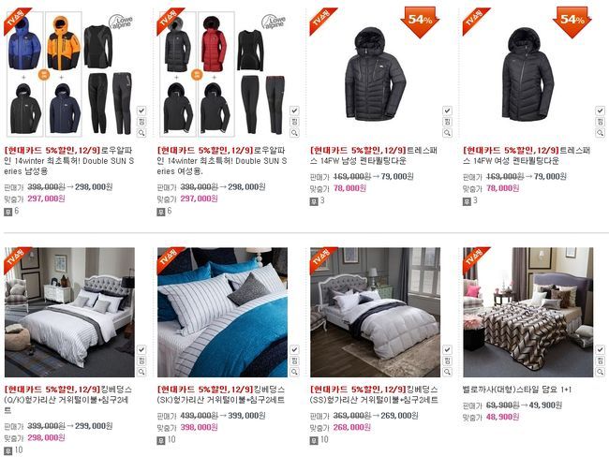
Task: Click the Trespass women's black jacket product image
Action: 527,74
